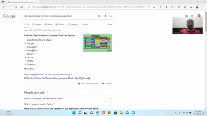
Task: Click the red shield extension icon
Action: point(160,7)
